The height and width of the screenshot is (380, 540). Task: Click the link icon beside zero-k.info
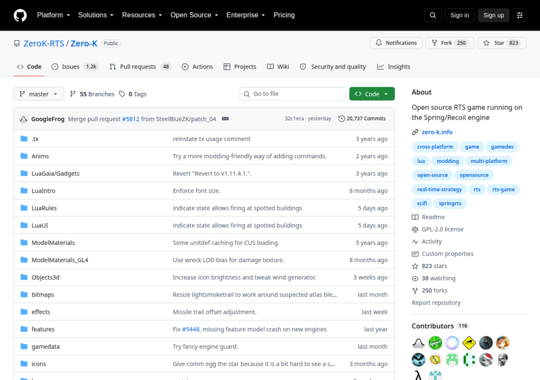point(415,132)
